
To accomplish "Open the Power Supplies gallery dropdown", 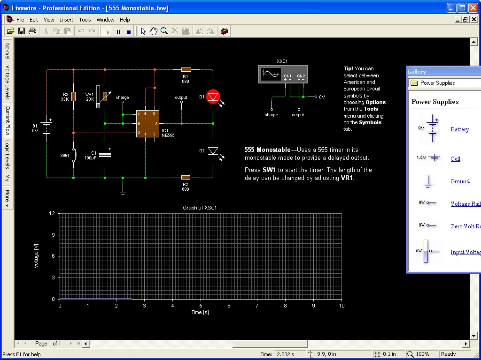I will coord(444,83).
